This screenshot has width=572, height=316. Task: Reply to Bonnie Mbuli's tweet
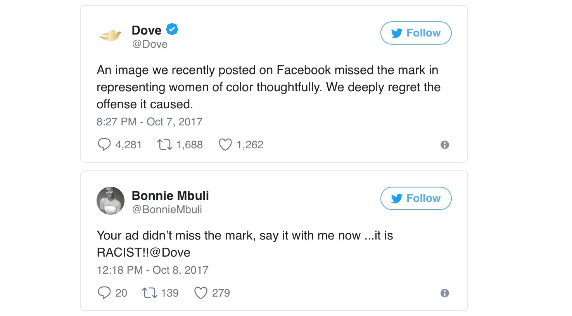click(x=104, y=293)
